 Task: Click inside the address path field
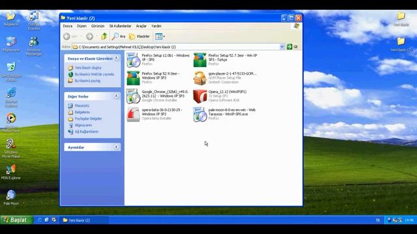pyautogui.click(x=175, y=47)
